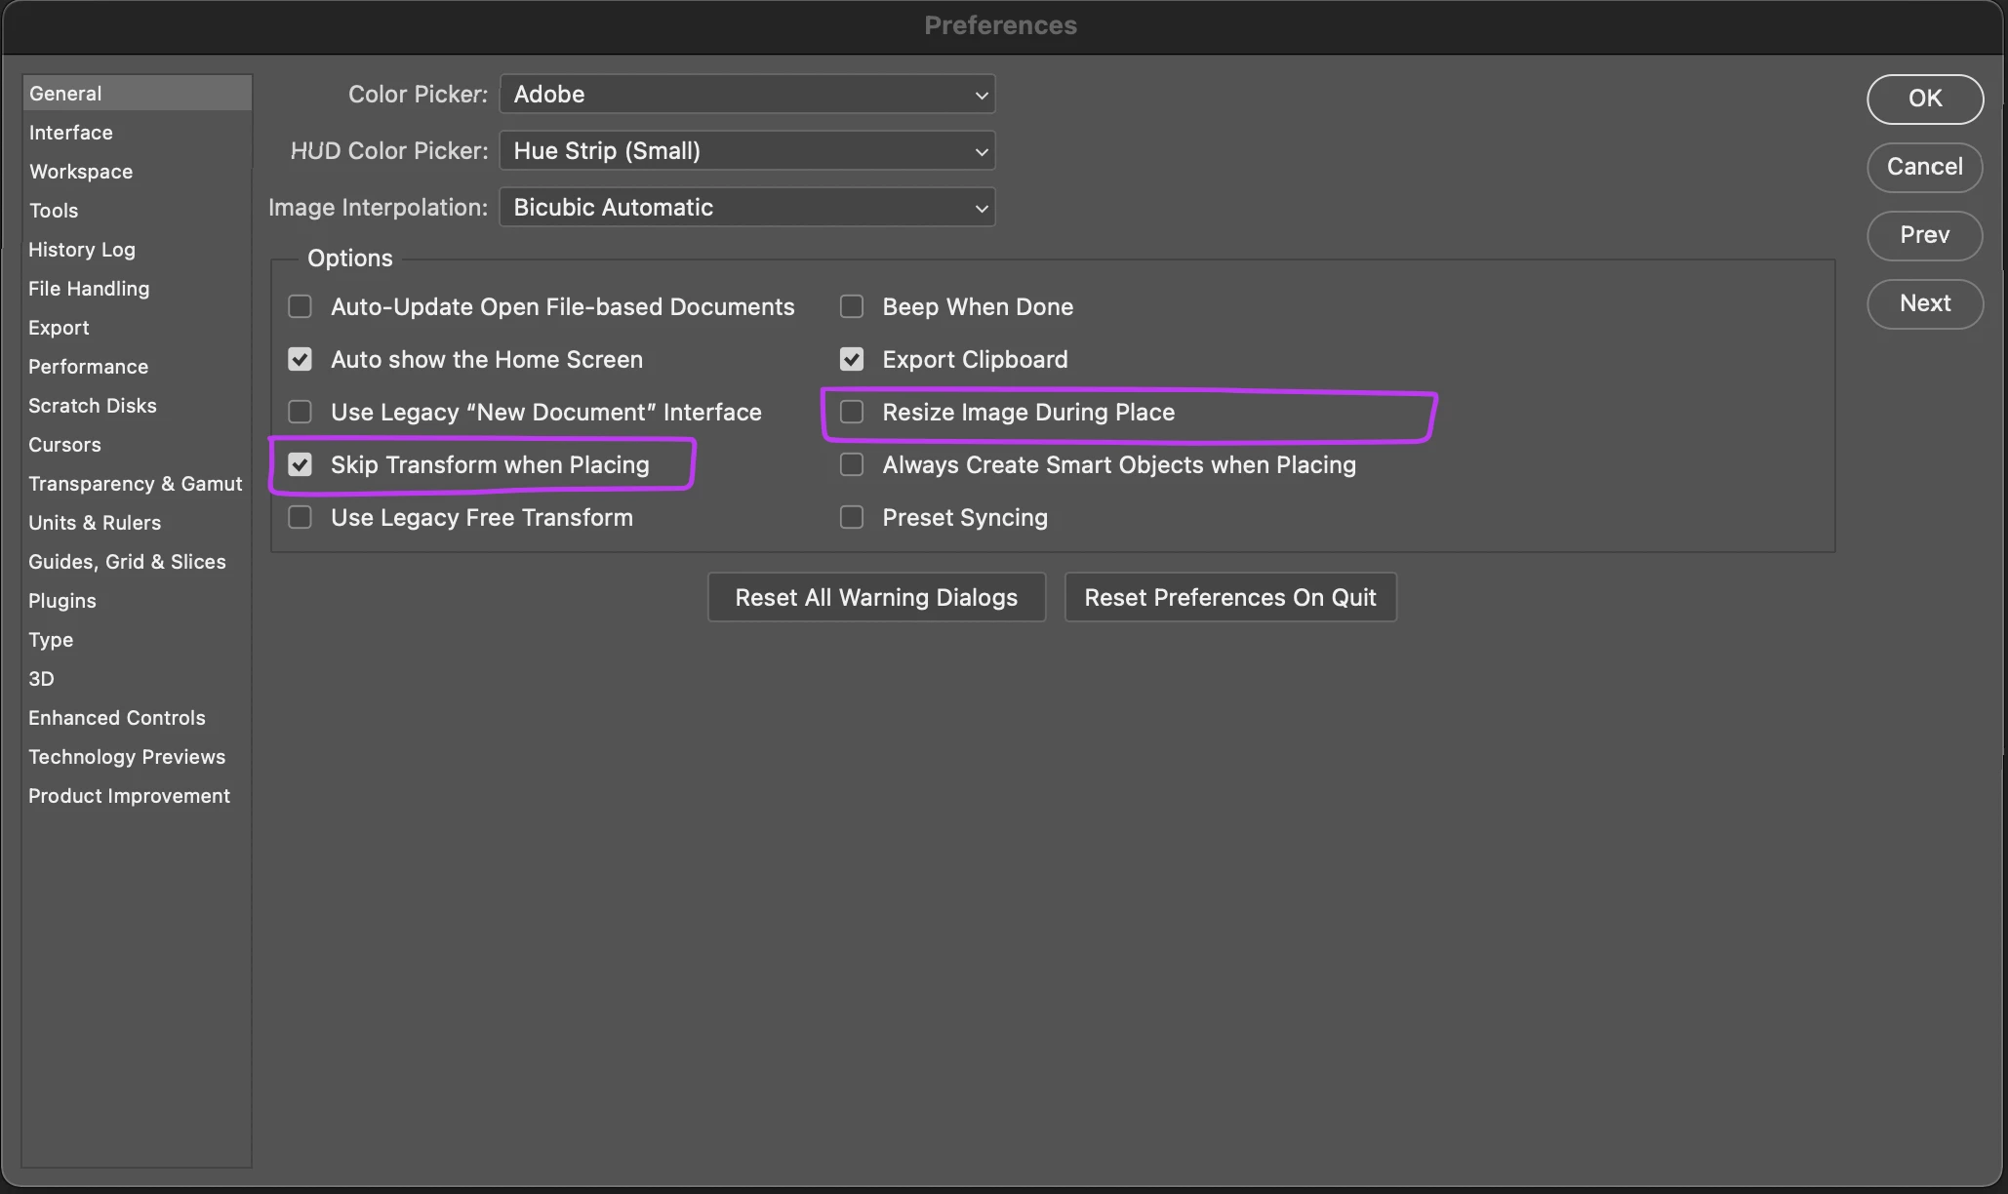Enable Preset Syncing option
2008x1194 pixels.
pyautogui.click(x=852, y=518)
